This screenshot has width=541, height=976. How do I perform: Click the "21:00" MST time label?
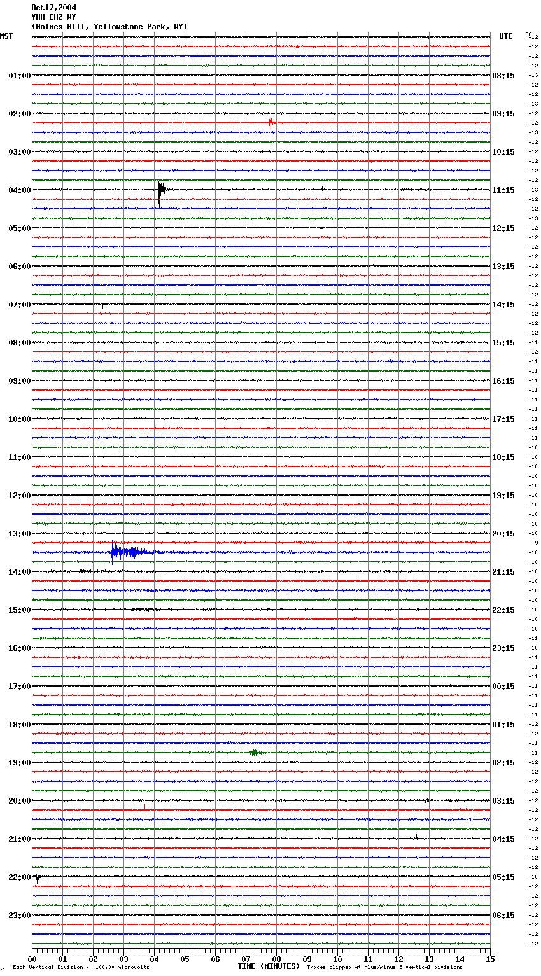pos(20,839)
